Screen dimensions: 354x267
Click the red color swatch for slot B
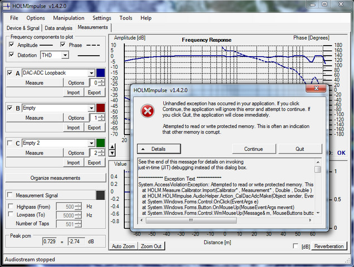[x=100, y=108]
